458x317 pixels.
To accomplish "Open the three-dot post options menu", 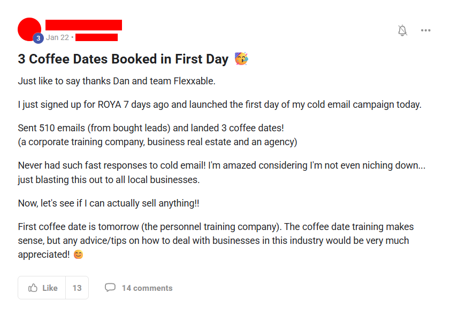I will tap(425, 30).
